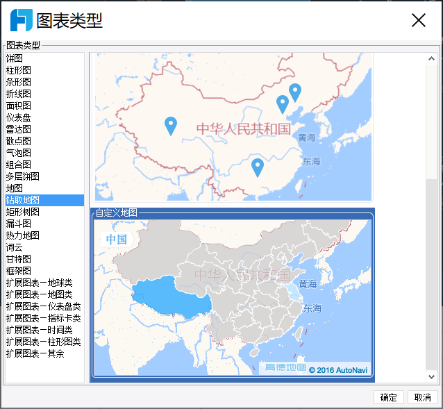The height and width of the screenshot is (409, 443).
Task: Close the 图表类型 dialog
Action: tap(419, 20)
